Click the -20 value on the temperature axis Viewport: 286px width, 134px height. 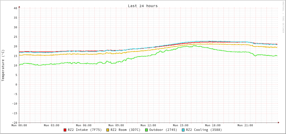[14, 123]
